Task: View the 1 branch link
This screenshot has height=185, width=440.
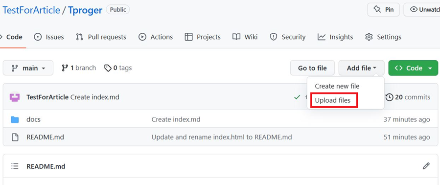Action: 79,68
